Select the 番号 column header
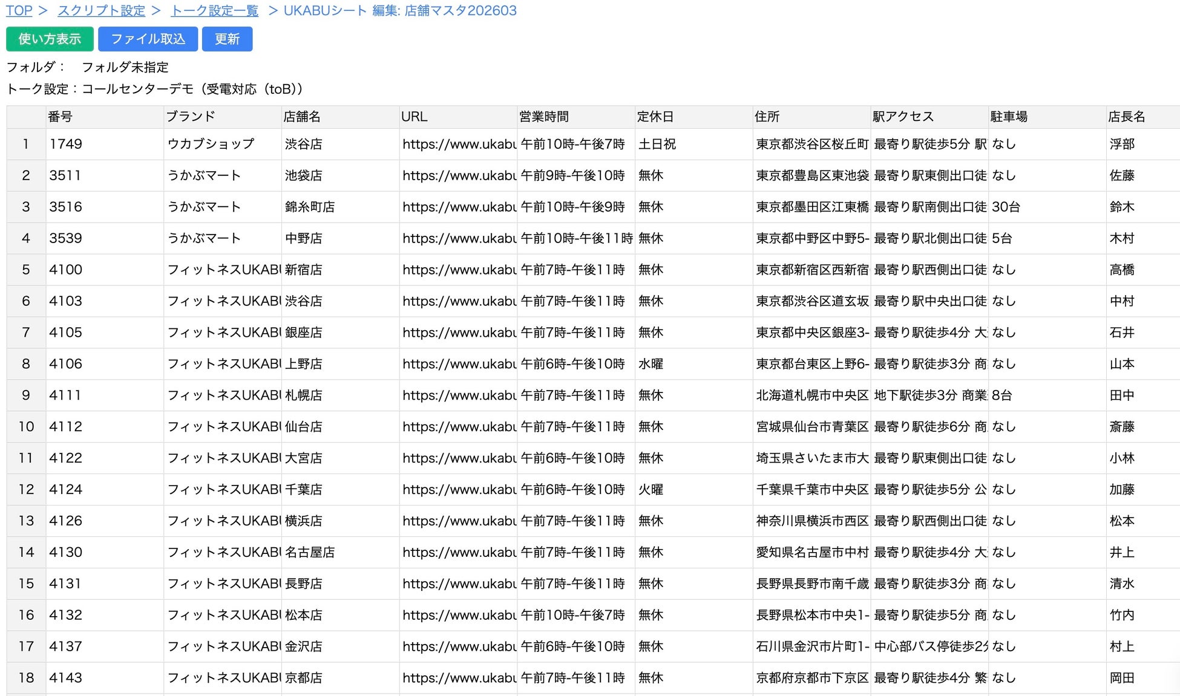The height and width of the screenshot is (696, 1180). coord(104,117)
